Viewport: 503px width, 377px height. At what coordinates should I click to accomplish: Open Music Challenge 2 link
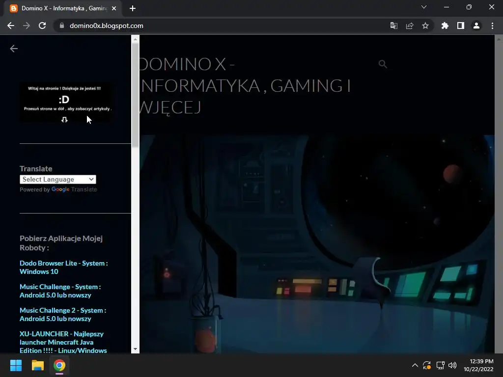(63, 315)
